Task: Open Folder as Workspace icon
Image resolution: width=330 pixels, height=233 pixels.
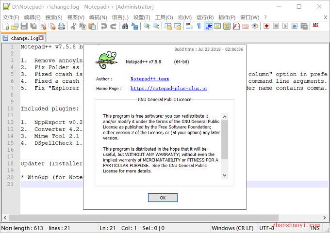Action: click(x=246, y=26)
